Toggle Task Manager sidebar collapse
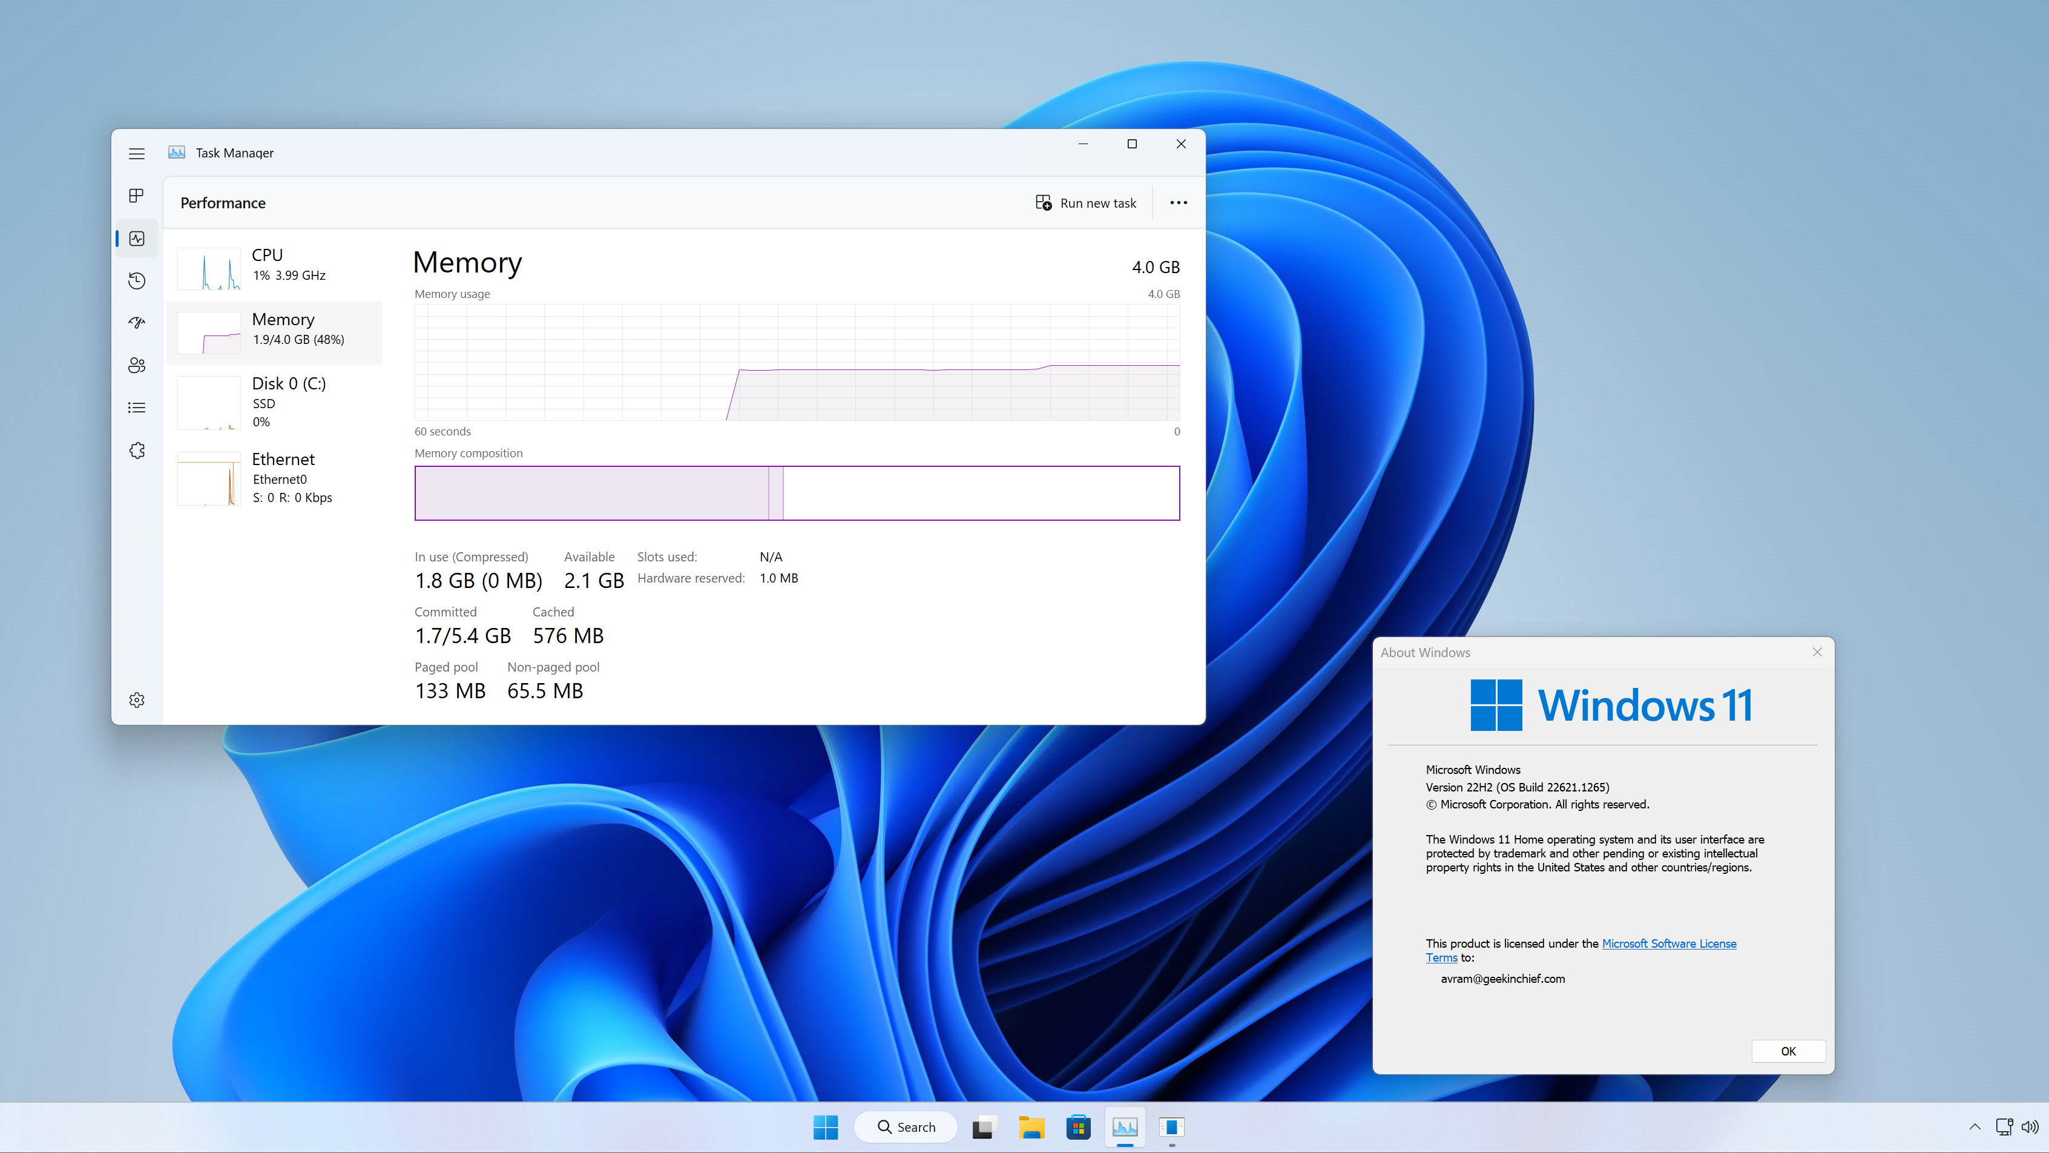The image size is (2049, 1153). tap(137, 151)
